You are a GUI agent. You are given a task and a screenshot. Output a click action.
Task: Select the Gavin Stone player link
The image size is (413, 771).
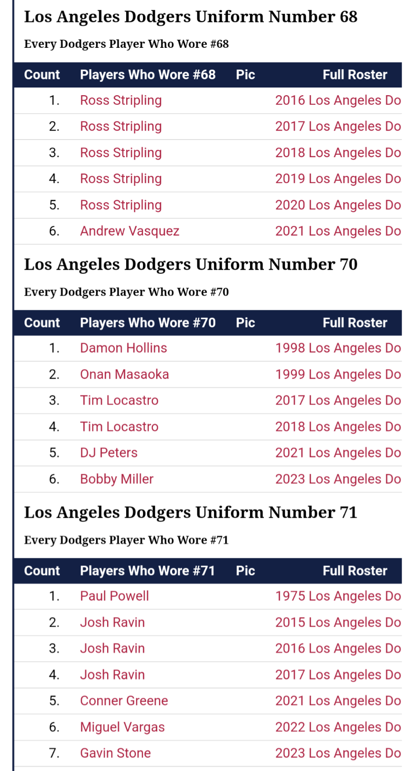click(115, 753)
